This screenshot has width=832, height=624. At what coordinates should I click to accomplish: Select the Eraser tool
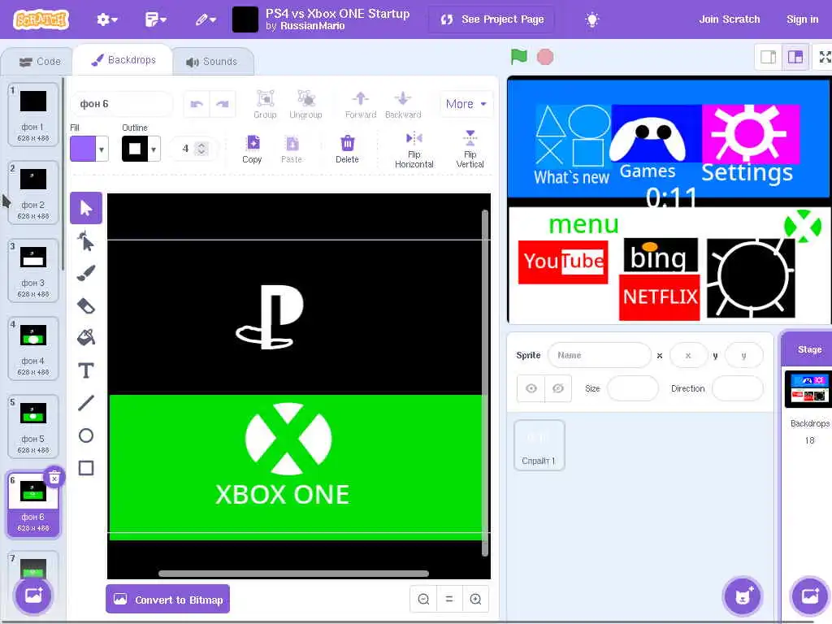[86, 305]
